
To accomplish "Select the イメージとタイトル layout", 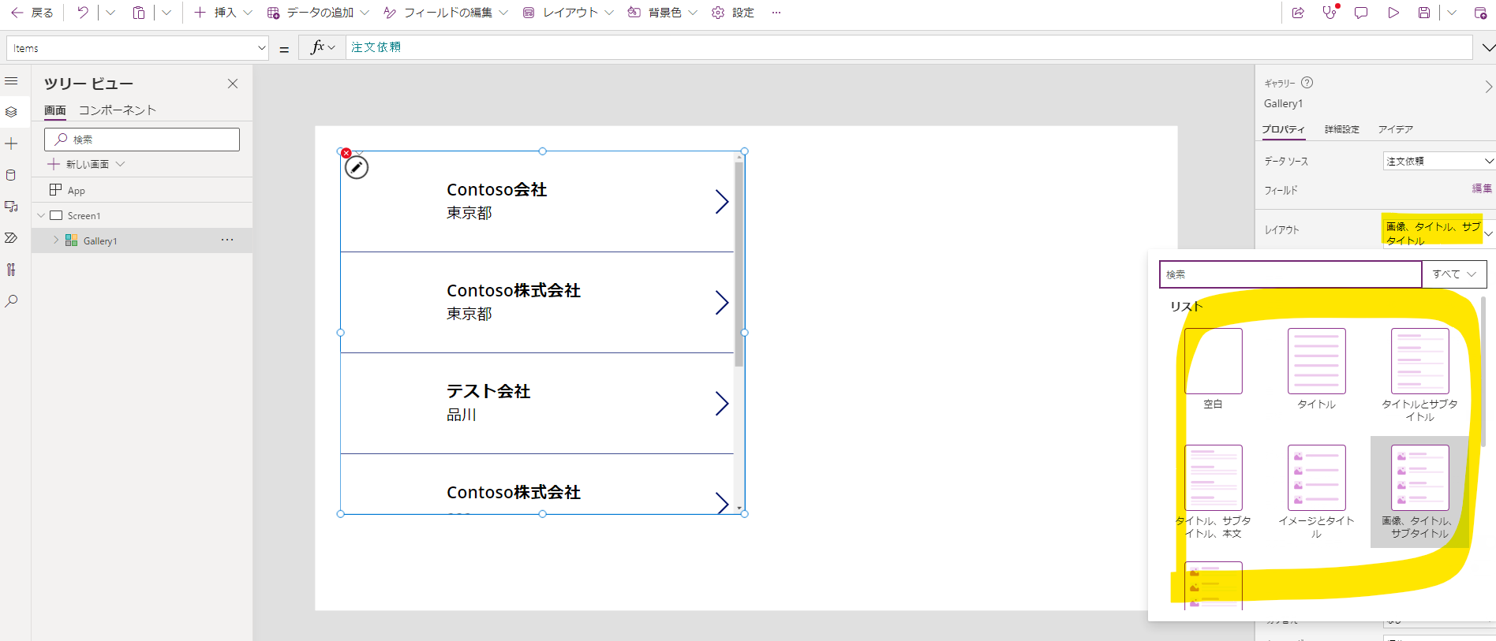I will pyautogui.click(x=1316, y=491).
